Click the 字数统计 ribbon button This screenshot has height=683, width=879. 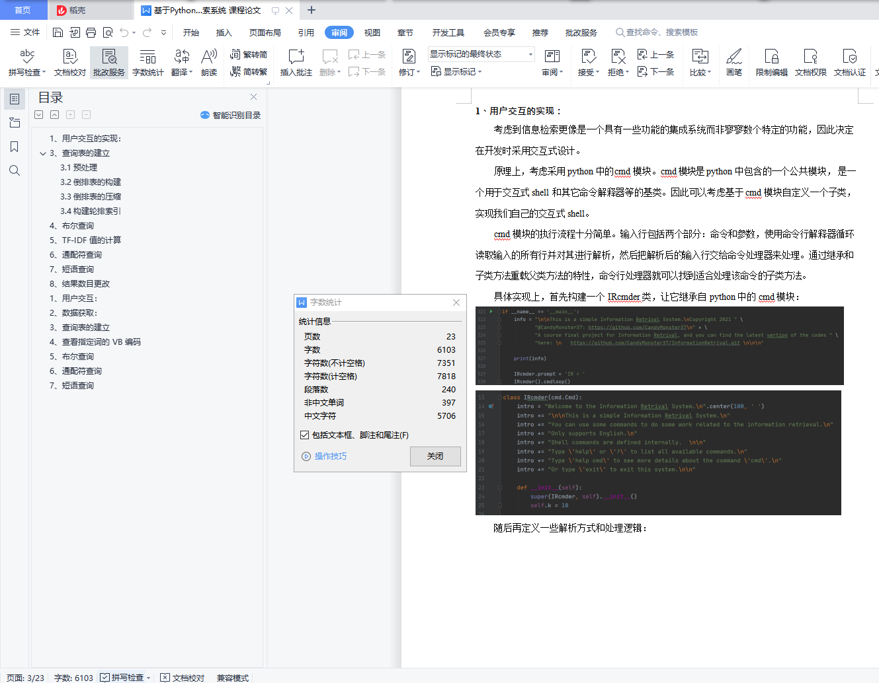pos(148,63)
